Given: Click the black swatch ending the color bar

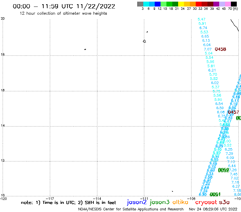Looking at the screenshot, I should pos(234,4).
